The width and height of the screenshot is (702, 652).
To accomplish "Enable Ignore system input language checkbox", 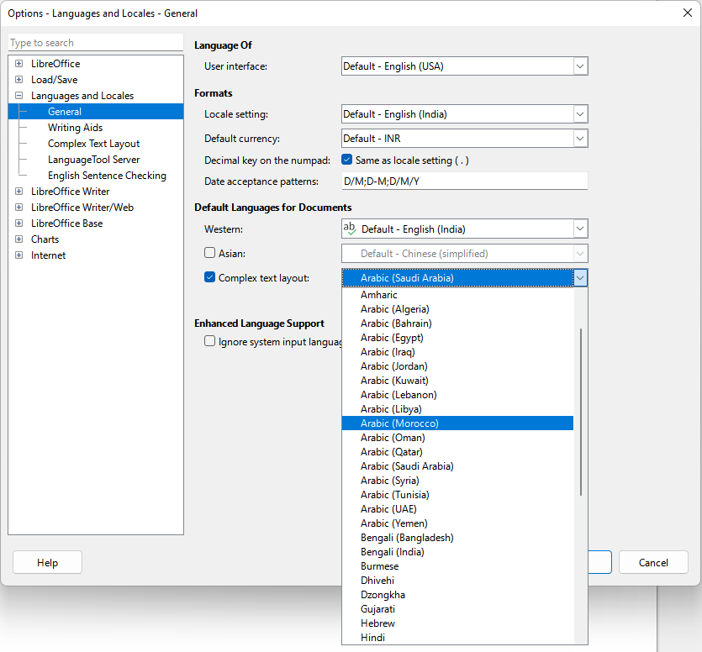I will 209,341.
